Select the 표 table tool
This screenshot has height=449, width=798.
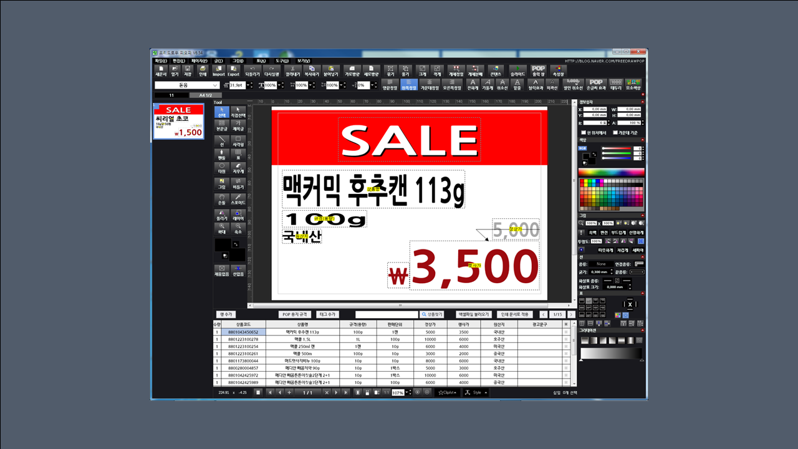238,154
